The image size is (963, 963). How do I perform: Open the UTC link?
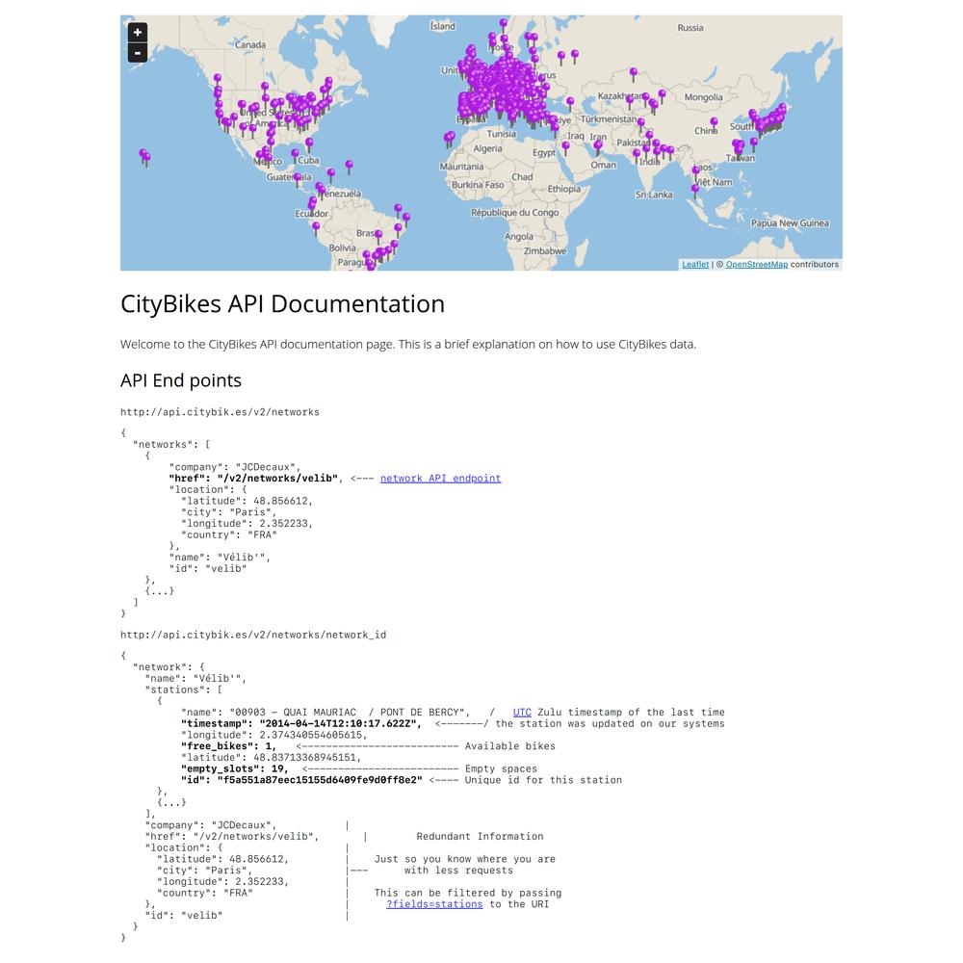click(x=522, y=713)
